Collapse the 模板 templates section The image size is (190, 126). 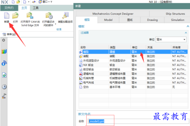pyautogui.click(x=188, y=26)
